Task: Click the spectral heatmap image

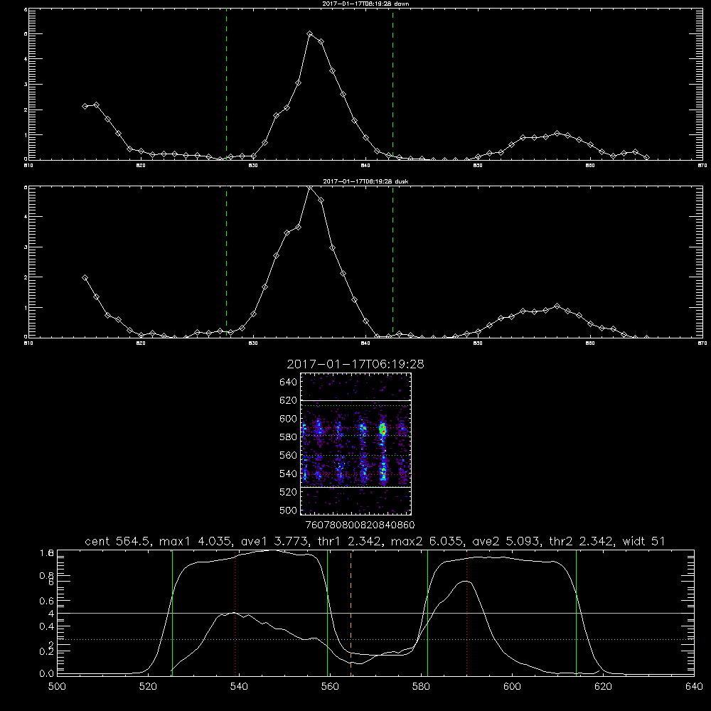Action: 356,444
